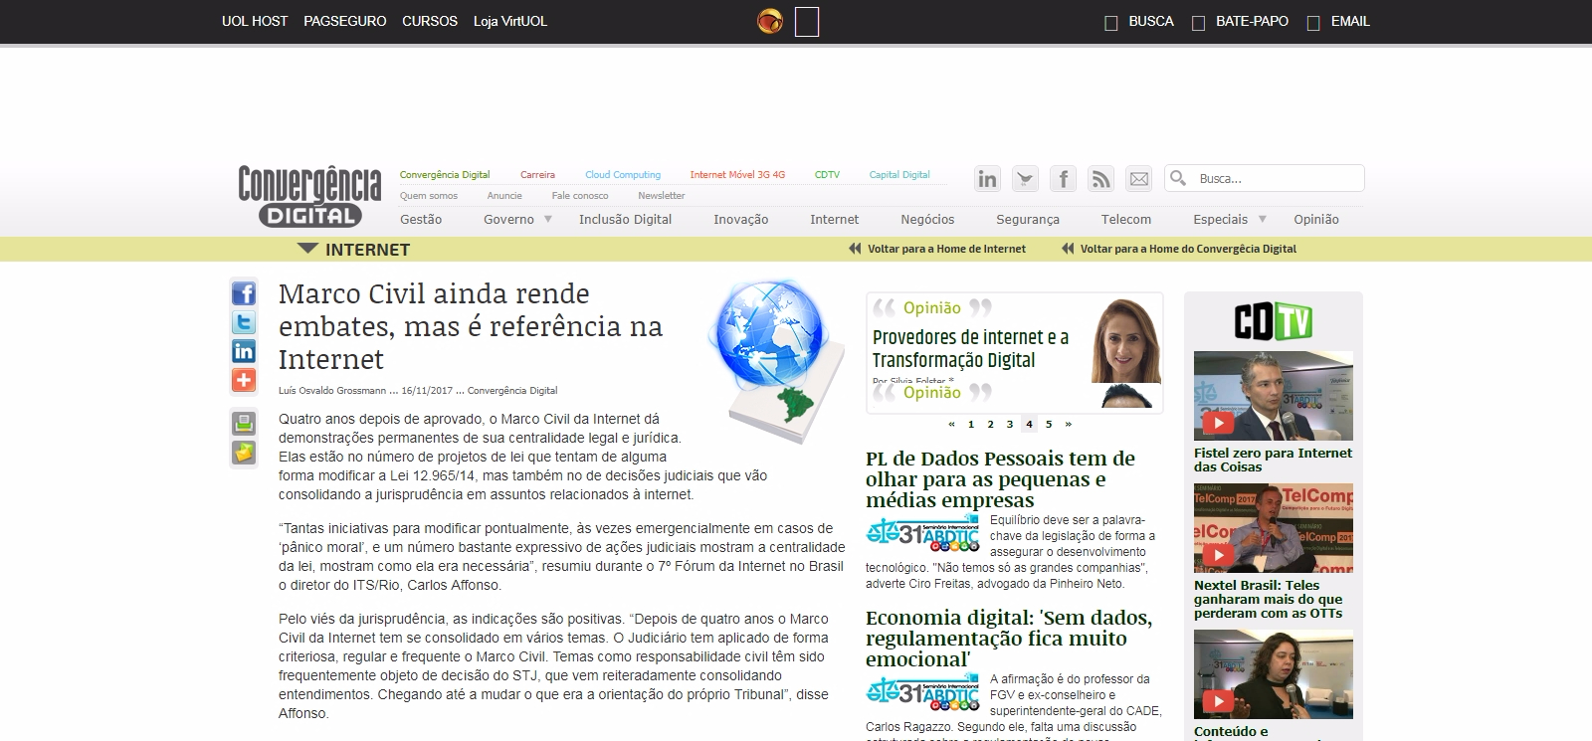Screen dimensions: 1592x741
Task: Open the Internet Móvel 3G 4G link
Action: (737, 174)
